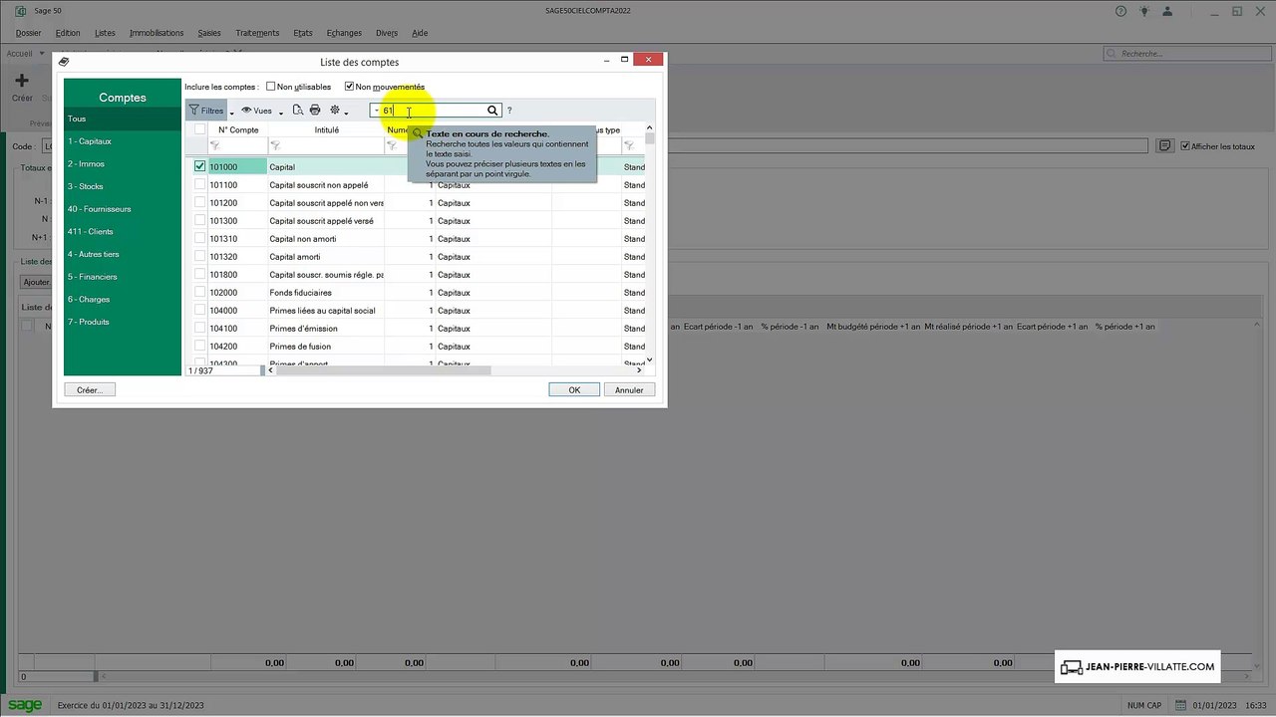
Task: Click the Liste des comptes dialog title icon
Action: (64, 62)
